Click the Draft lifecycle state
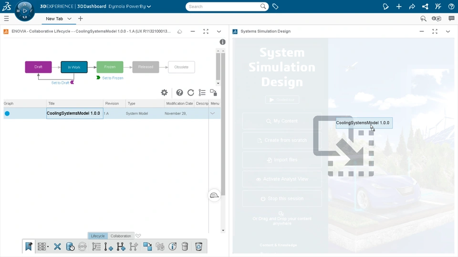458x257 pixels. pyautogui.click(x=38, y=67)
